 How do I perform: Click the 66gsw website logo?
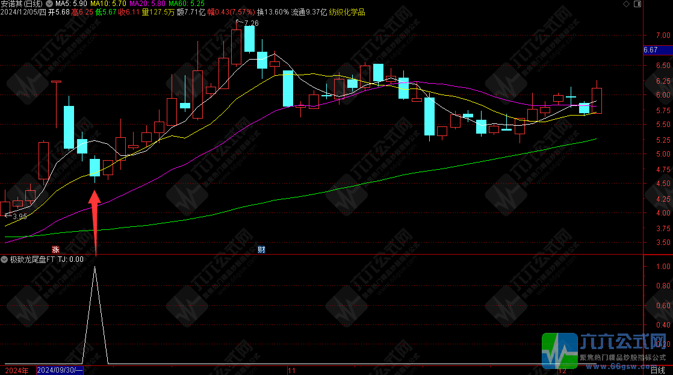coord(560,350)
